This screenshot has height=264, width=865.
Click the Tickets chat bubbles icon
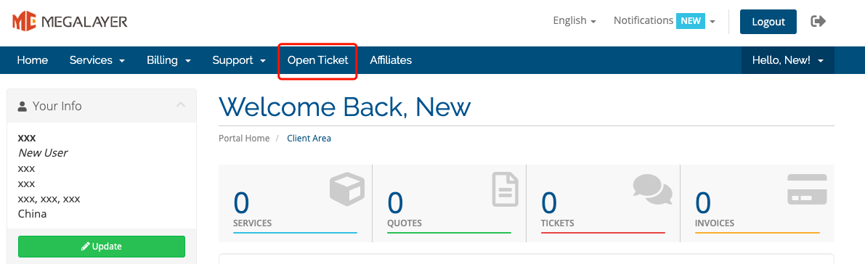653,189
